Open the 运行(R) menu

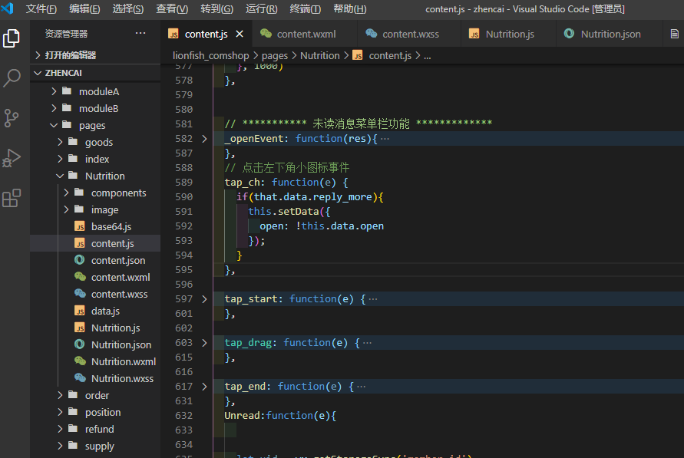[x=261, y=8]
